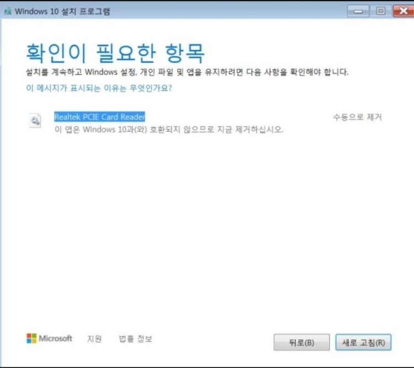
Task: Click the '확인이 필요한 항목' heading
Action: tap(115, 53)
